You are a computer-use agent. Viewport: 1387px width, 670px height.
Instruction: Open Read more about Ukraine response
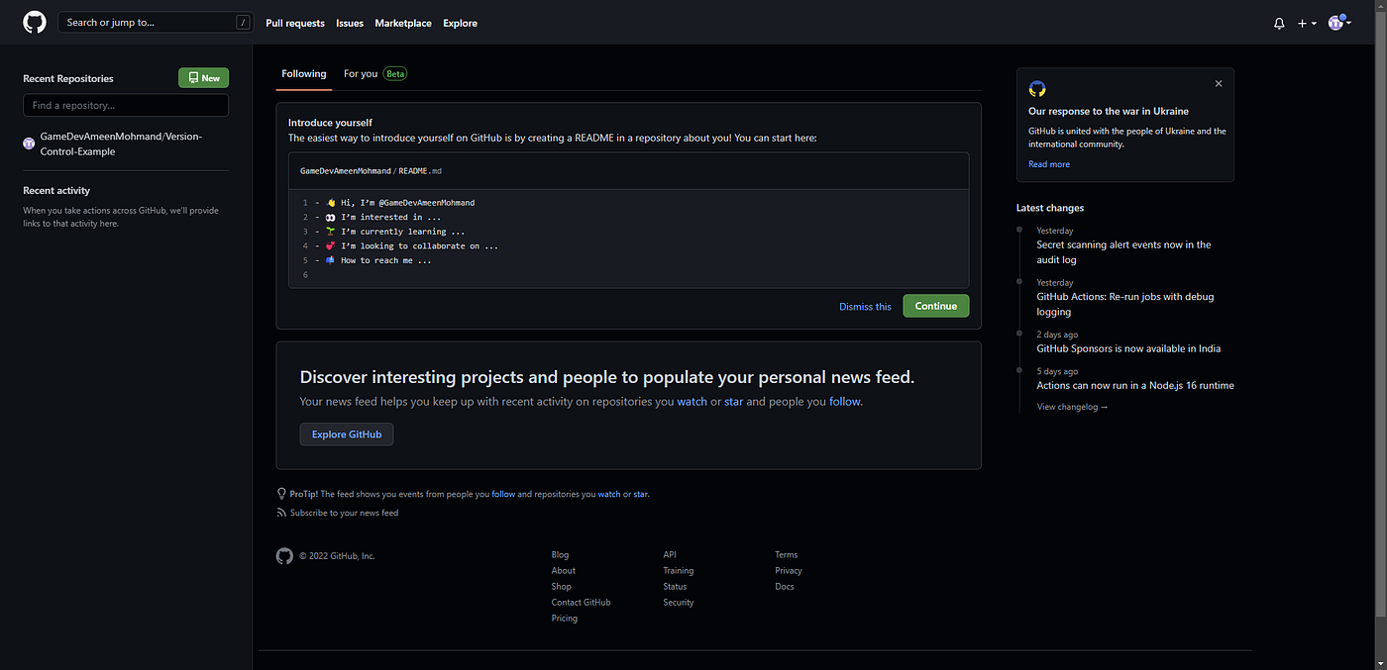[x=1049, y=164]
